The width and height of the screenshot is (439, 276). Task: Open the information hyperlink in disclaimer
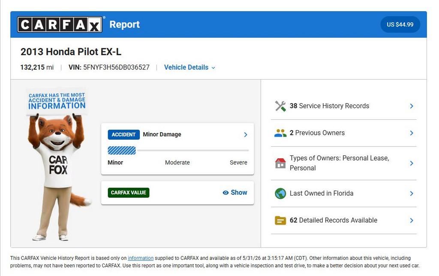coord(141,258)
